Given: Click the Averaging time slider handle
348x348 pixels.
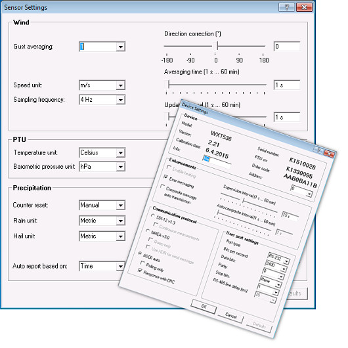Looking at the screenshot, I should (x=169, y=85).
